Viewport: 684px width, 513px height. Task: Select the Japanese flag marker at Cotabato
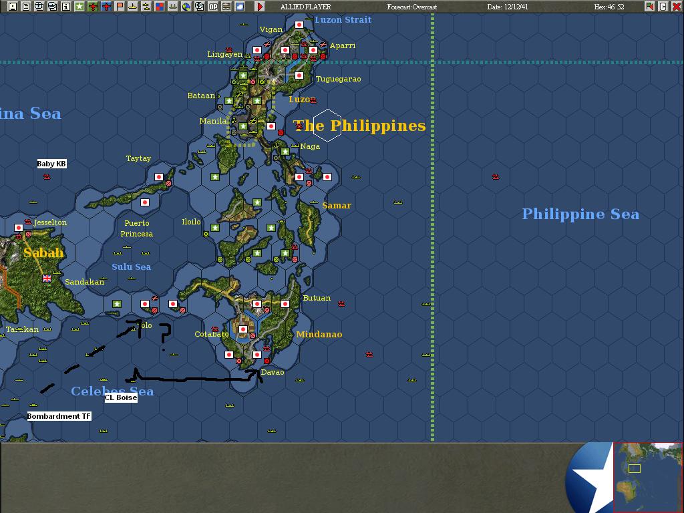pos(243,329)
